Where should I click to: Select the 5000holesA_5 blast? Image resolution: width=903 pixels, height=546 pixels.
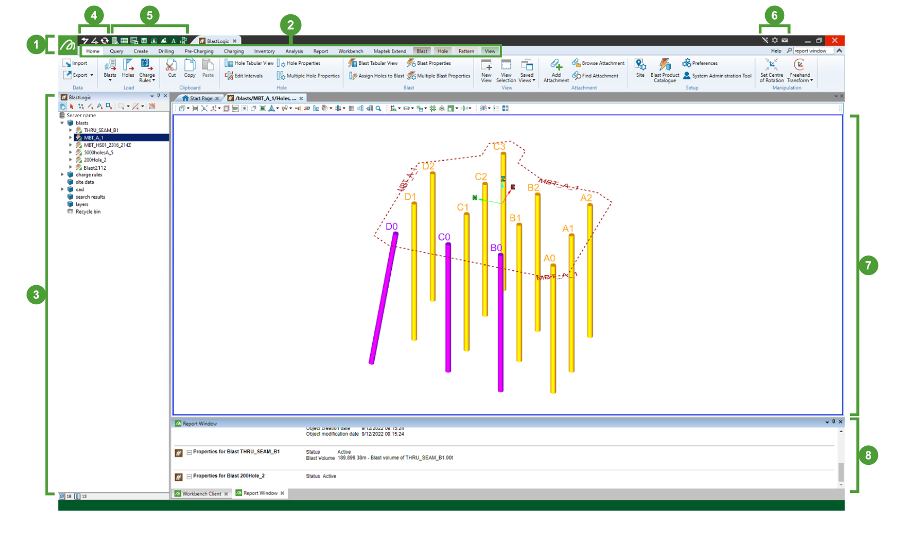tap(99, 153)
